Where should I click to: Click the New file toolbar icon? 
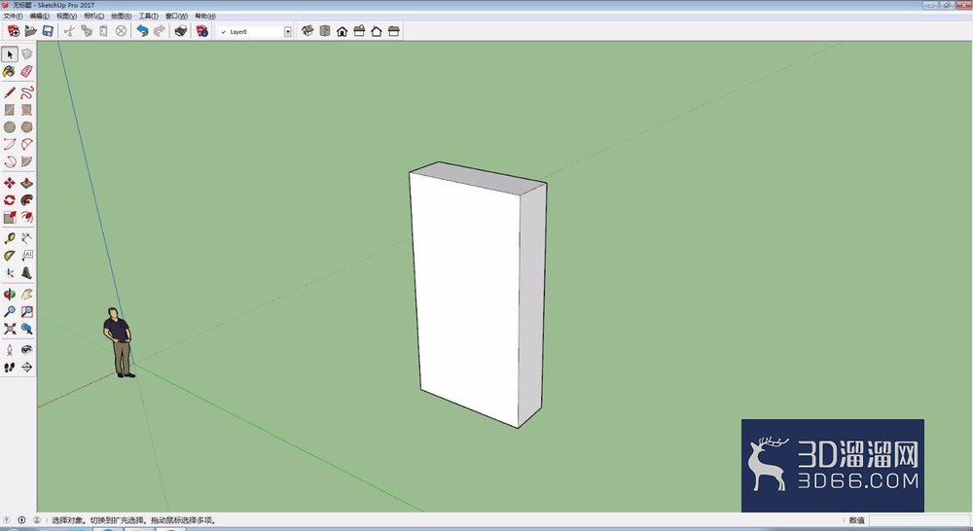click(x=13, y=31)
